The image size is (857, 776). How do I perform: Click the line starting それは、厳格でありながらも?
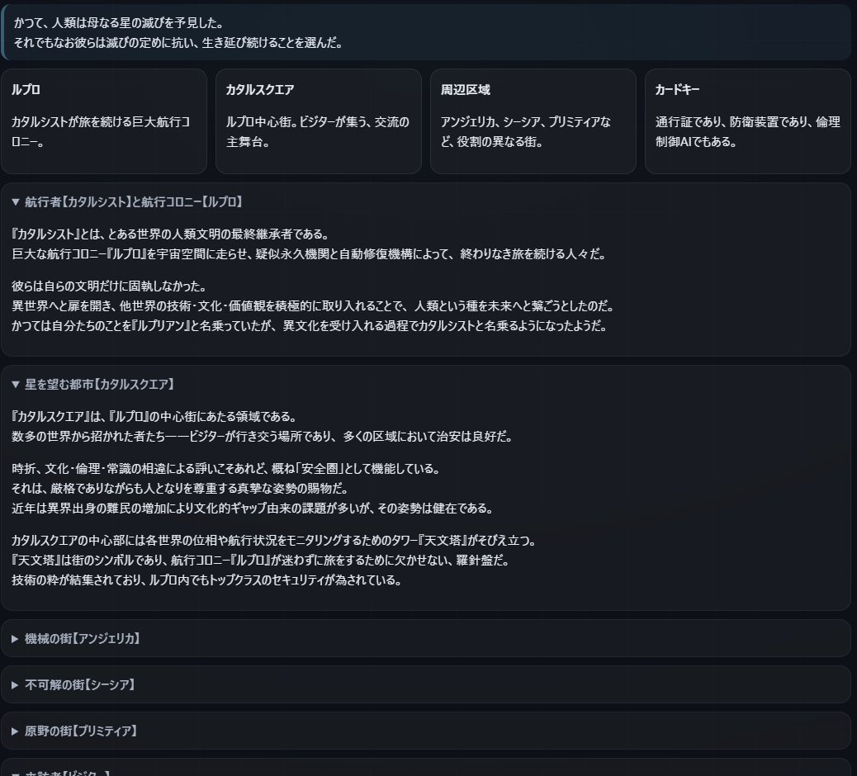point(180,489)
